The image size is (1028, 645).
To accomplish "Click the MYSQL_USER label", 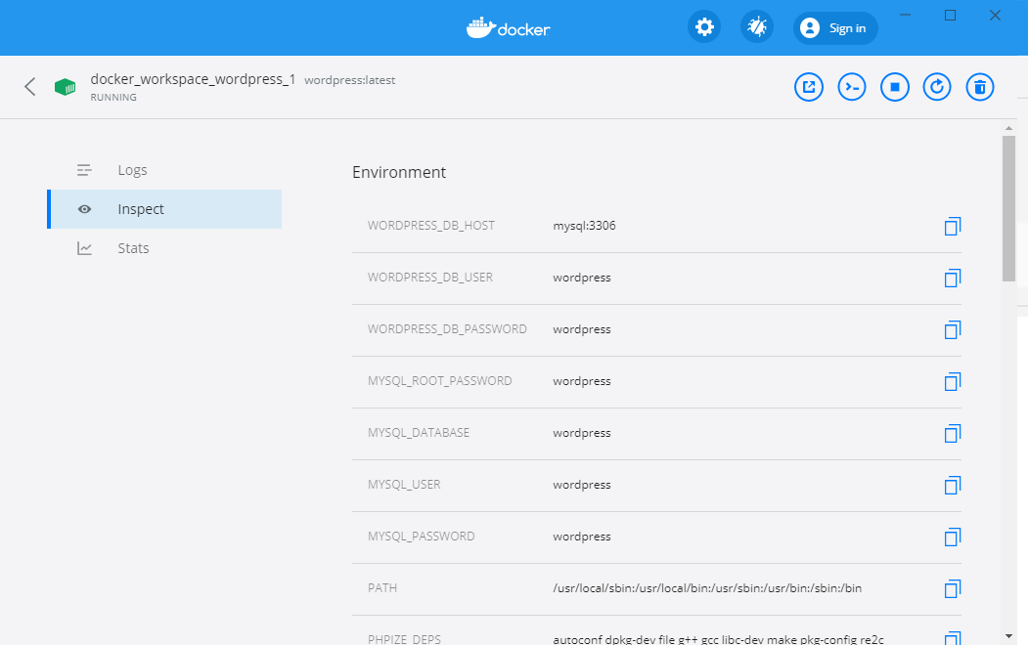I will pos(404,485).
